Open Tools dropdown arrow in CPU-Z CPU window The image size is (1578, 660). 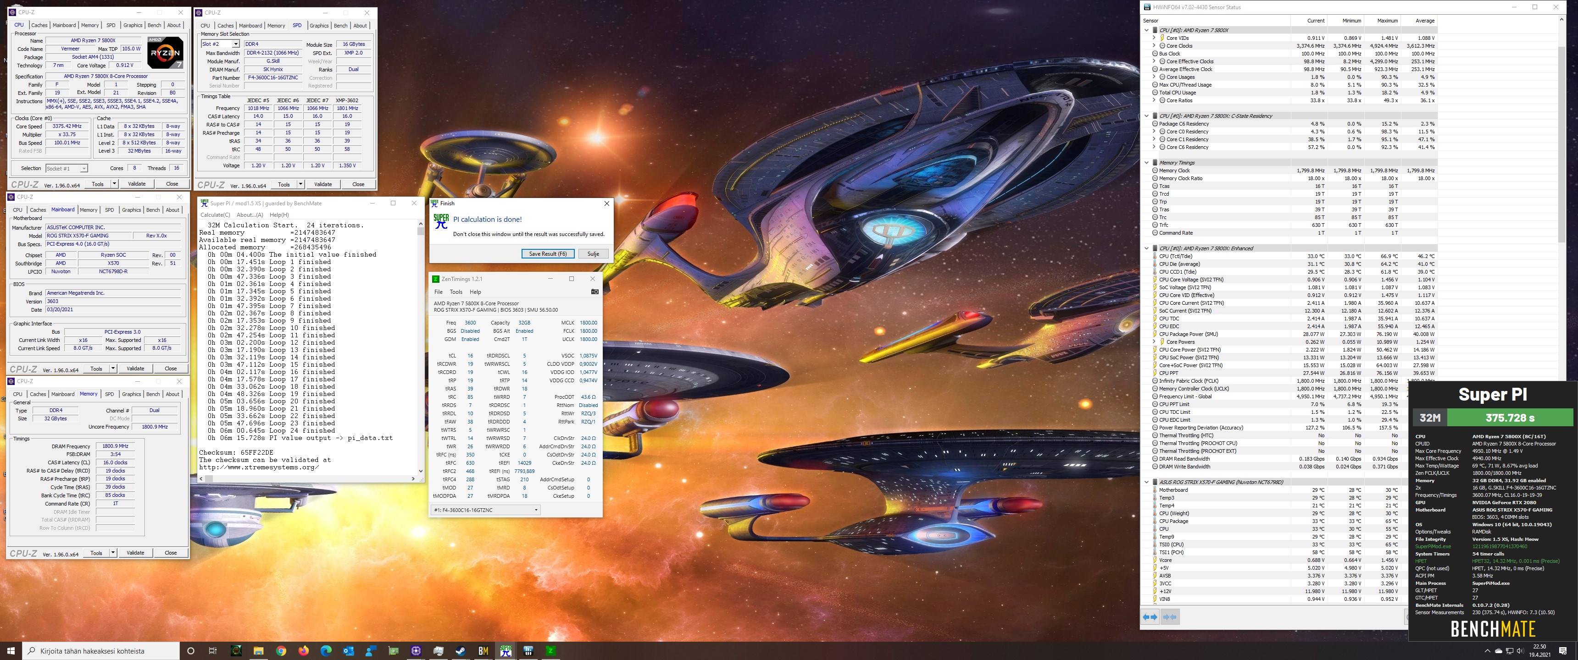[114, 184]
